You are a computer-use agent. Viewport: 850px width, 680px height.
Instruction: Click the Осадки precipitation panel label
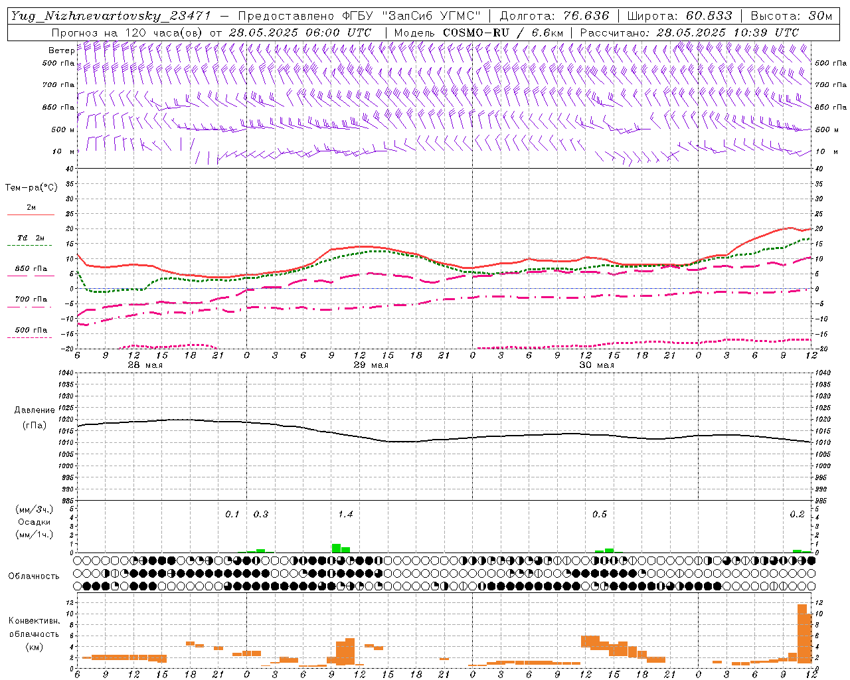(x=34, y=522)
